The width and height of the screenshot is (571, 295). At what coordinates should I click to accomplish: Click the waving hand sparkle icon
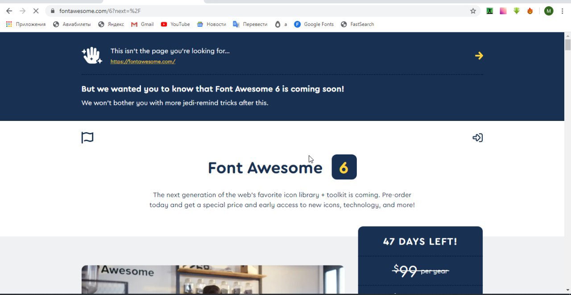coord(92,56)
